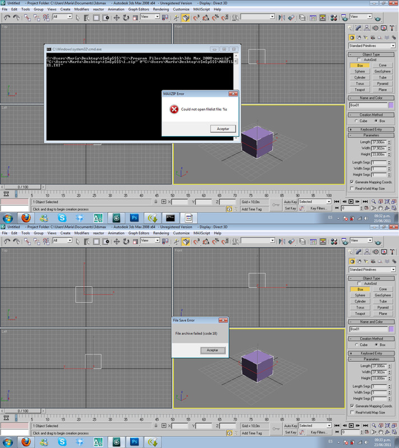Click Key Filters button in upper window

click(318, 208)
